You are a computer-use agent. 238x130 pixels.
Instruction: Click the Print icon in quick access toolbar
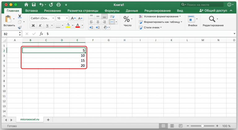59,5
